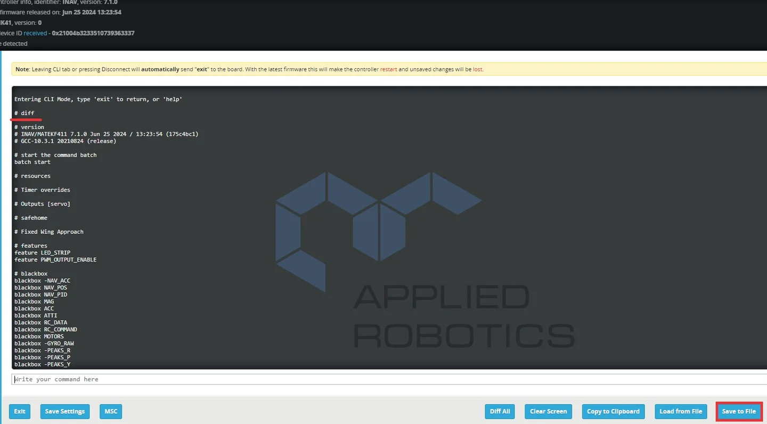Click '# resources' comment line

pos(32,176)
